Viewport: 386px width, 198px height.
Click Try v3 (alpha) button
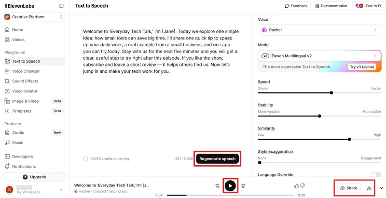coord(362,67)
